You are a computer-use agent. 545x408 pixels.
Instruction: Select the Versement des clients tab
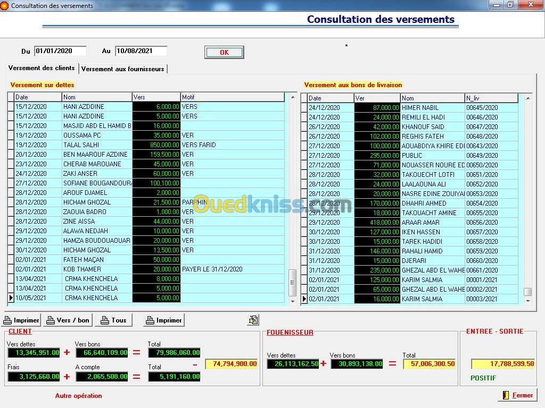42,69
